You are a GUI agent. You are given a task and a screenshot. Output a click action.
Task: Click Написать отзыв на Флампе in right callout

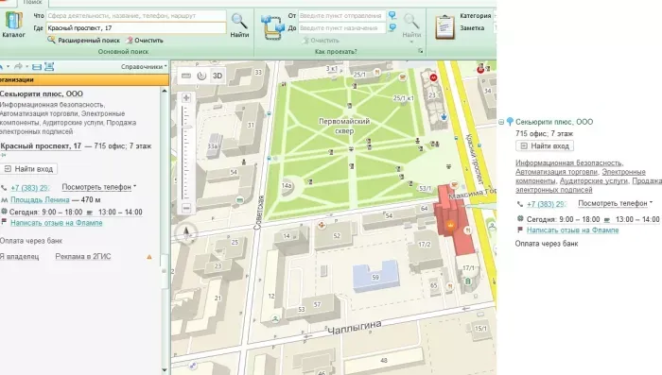pyautogui.click(x=572, y=230)
